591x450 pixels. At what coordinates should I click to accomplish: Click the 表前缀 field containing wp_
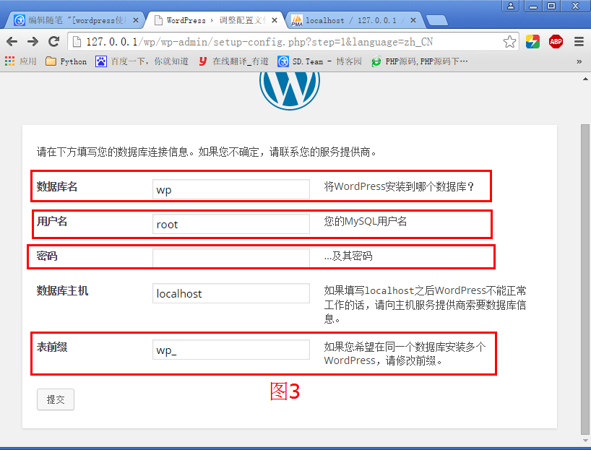[x=231, y=350]
